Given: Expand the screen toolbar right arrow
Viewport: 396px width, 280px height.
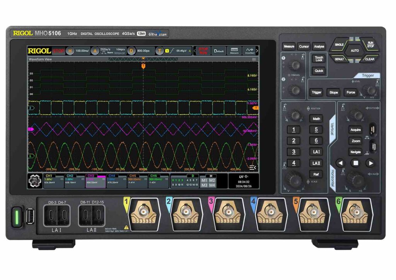Looking at the screenshot, I should (257, 51).
